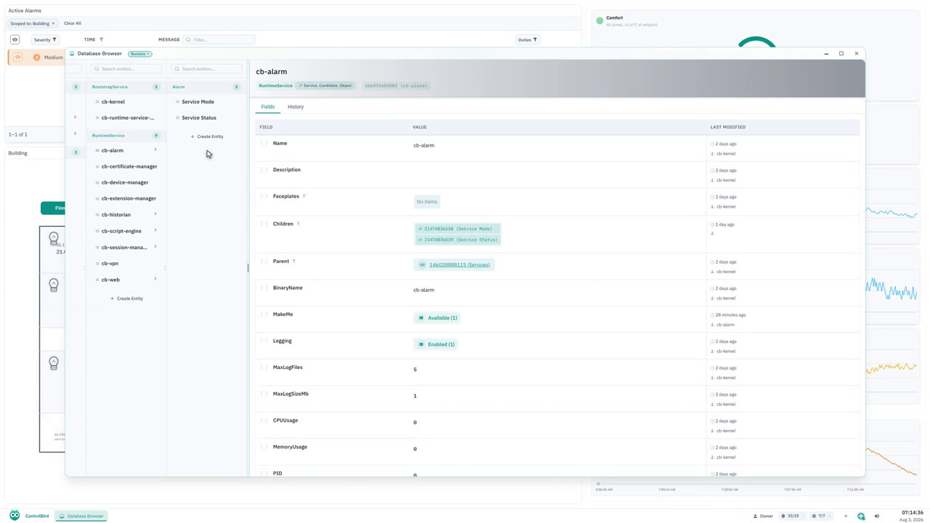Screen dimensions: 930x523
Task: Click the speaker volume icon in taskbar
Action: point(876,516)
